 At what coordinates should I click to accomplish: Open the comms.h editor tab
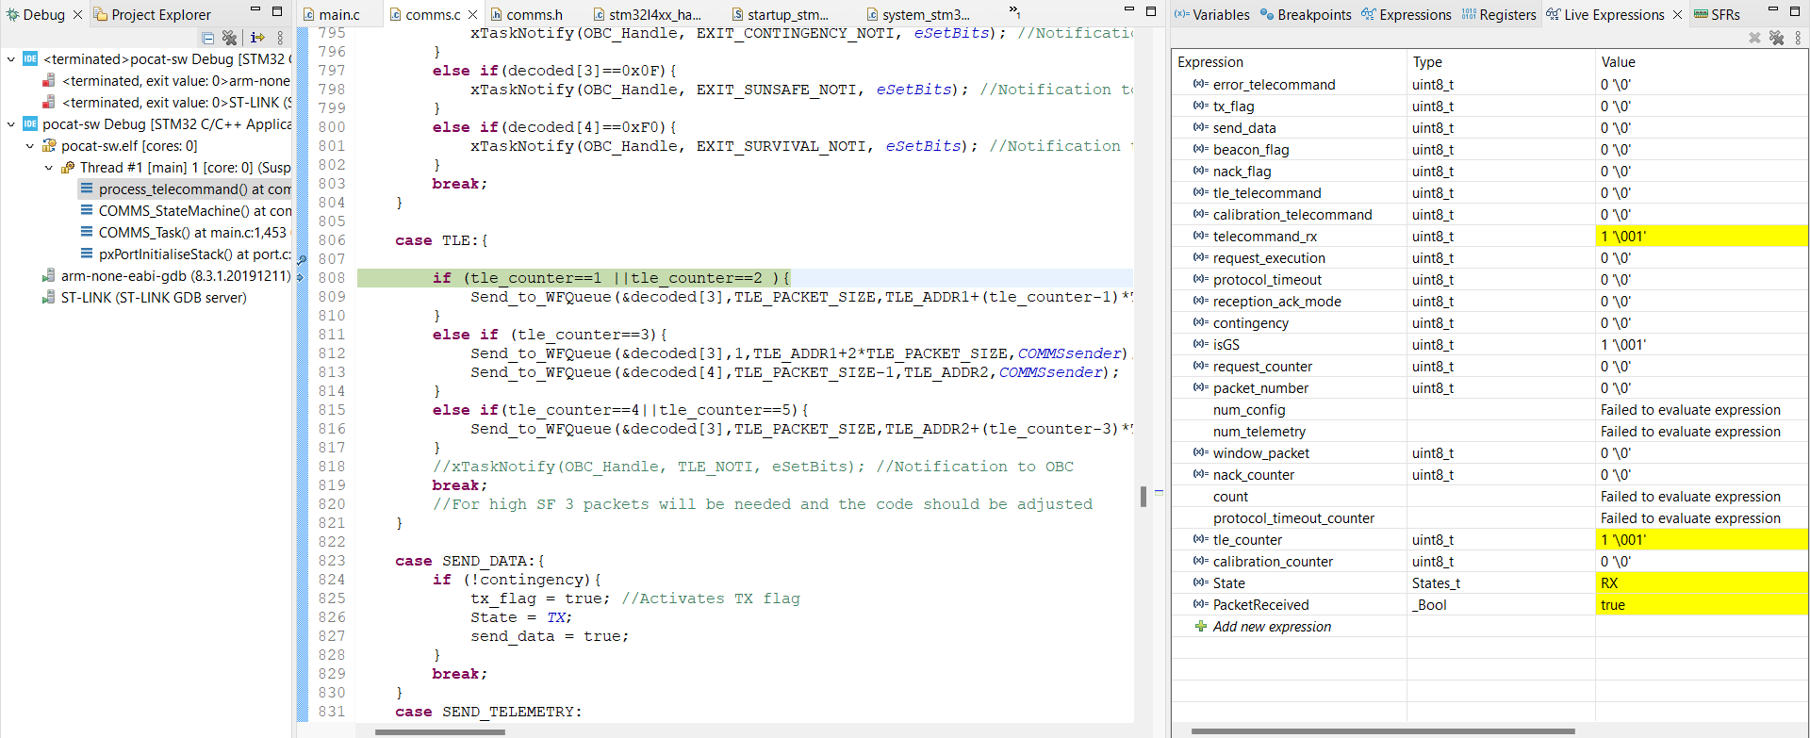(526, 14)
